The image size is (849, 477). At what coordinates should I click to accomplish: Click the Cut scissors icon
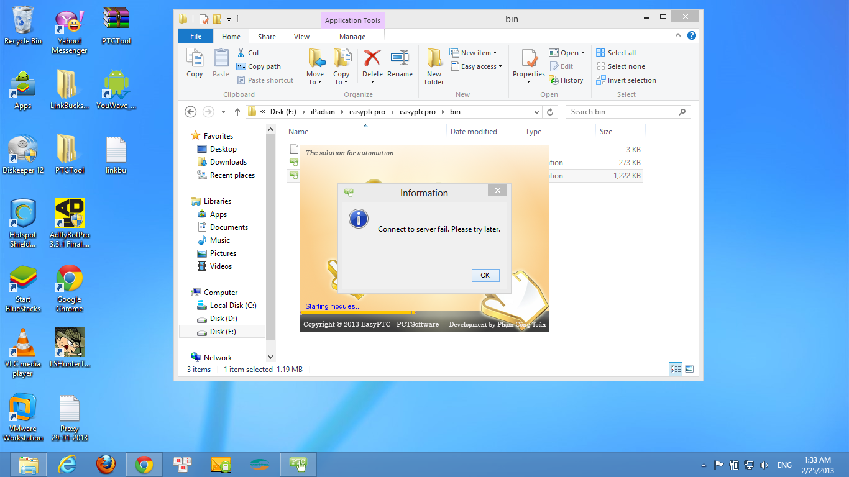coord(241,53)
